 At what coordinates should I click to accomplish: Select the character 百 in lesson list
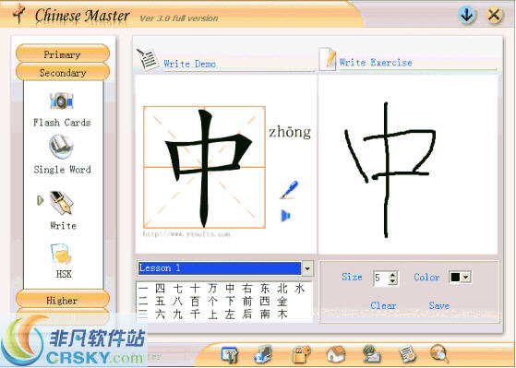[x=195, y=302]
